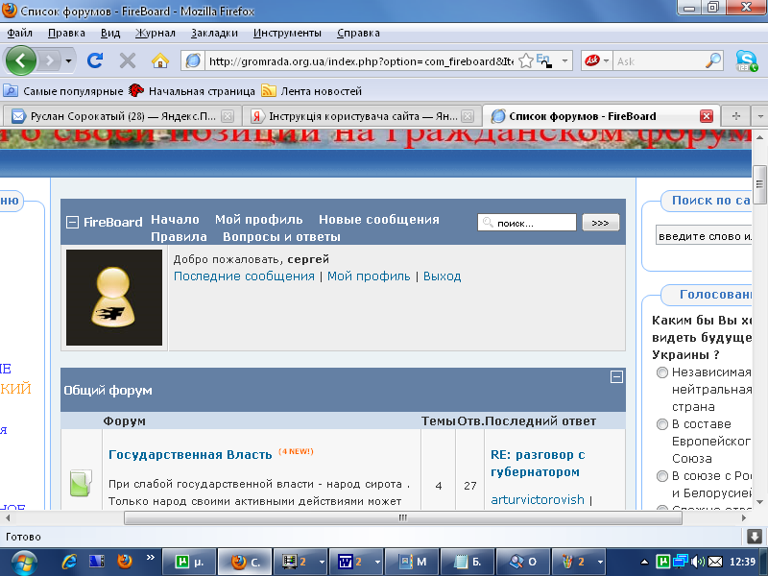This screenshot has width=768, height=576.
Task: Click the Skype toolbar icon
Action: pyautogui.click(x=747, y=60)
